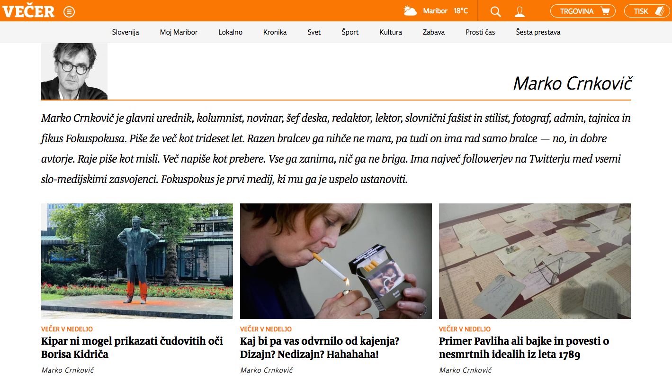
Task: Open the hamburger menu next to Večer logo
Action: point(69,11)
